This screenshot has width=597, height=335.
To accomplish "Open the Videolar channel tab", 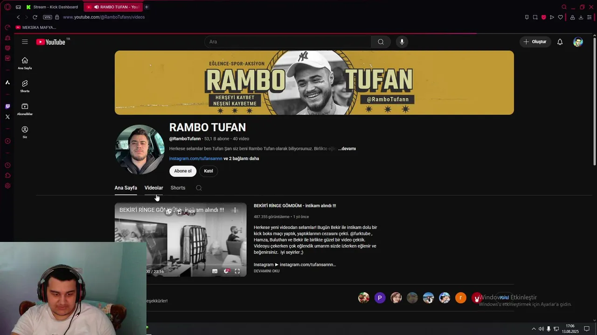I will point(153,188).
